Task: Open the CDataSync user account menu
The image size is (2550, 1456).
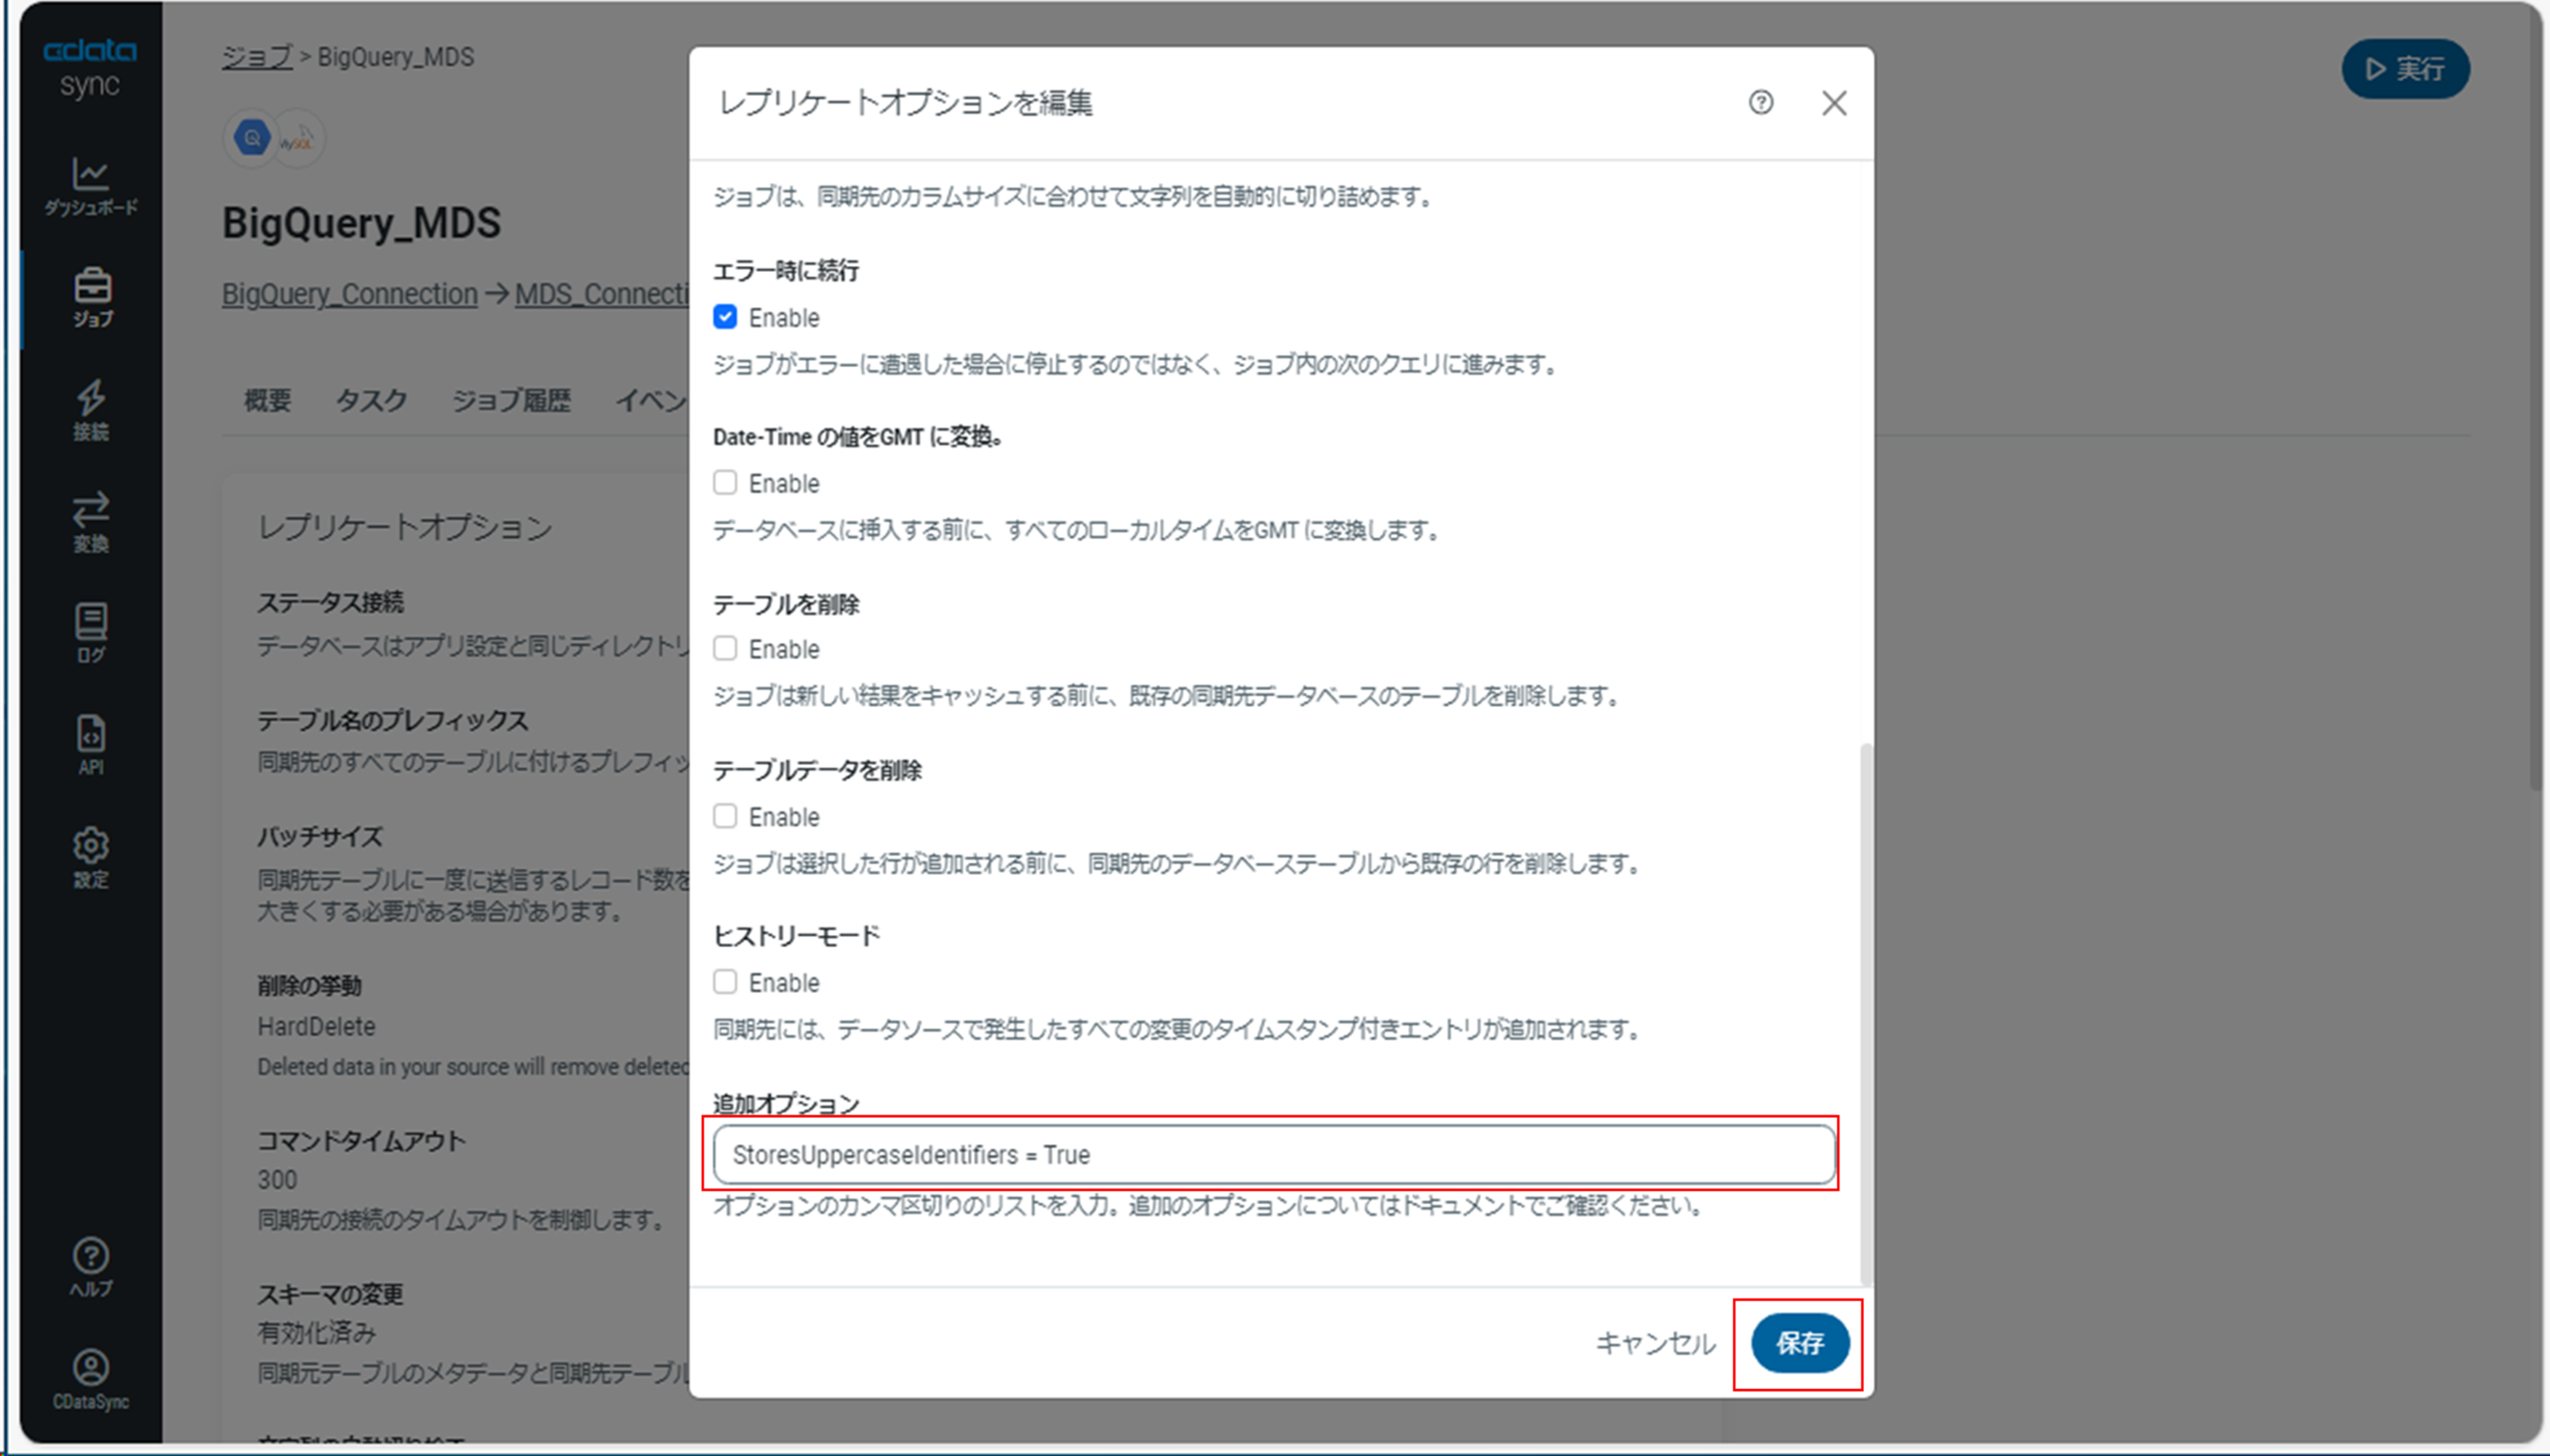Action: [90, 1380]
